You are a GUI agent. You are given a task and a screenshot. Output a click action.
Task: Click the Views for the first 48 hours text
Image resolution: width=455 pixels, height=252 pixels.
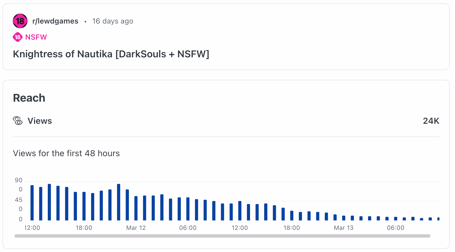tap(66, 153)
